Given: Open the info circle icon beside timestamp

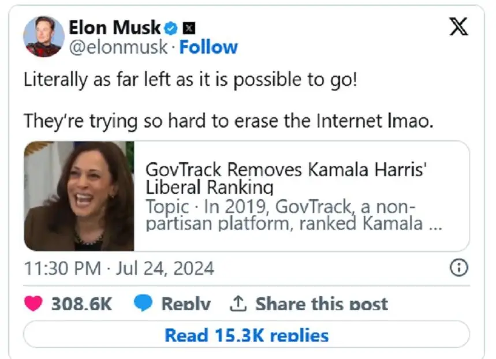Looking at the screenshot, I should point(459,268).
